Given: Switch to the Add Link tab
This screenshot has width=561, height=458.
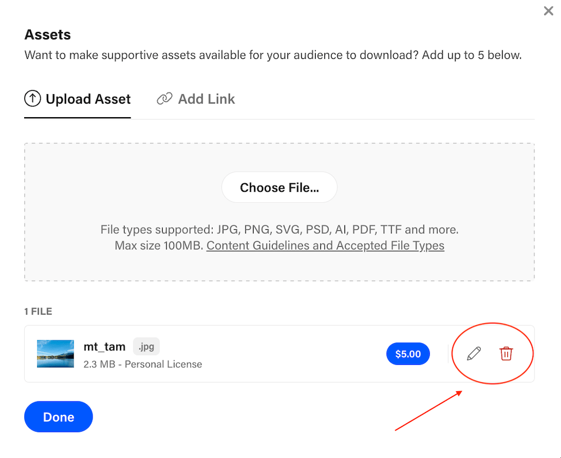Looking at the screenshot, I should [206, 99].
